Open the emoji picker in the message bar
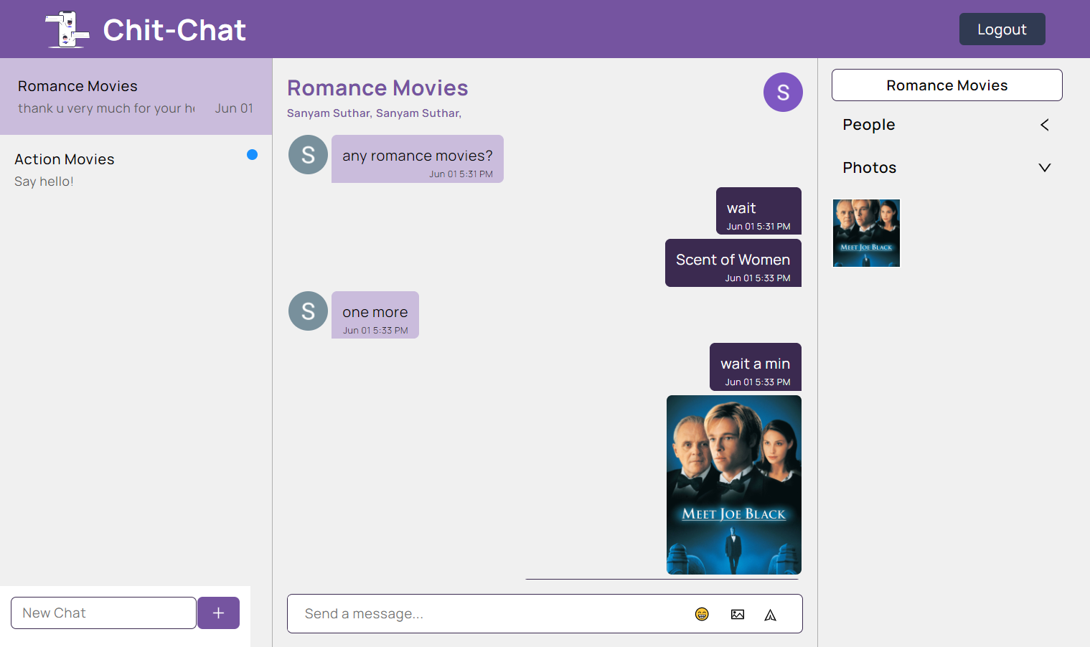The height and width of the screenshot is (647, 1090). point(701,614)
